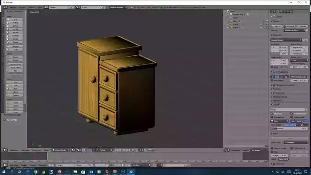Image resolution: width=311 pixels, height=175 pixels.
Task: Hide the Lamp object via eye icon
Action: click(x=261, y=28)
